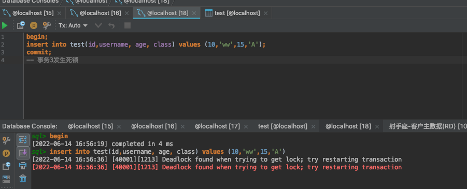467x189 pixels.
Task: Close the @localhost [15] editor tab
Action: click(59, 13)
